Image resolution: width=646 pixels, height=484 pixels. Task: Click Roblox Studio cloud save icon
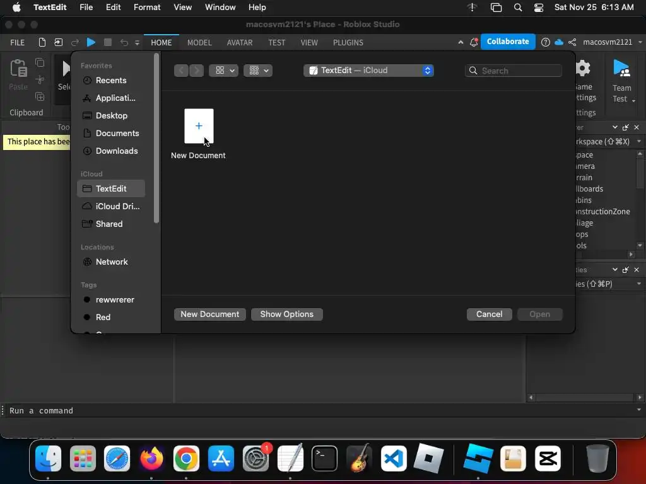(x=559, y=42)
